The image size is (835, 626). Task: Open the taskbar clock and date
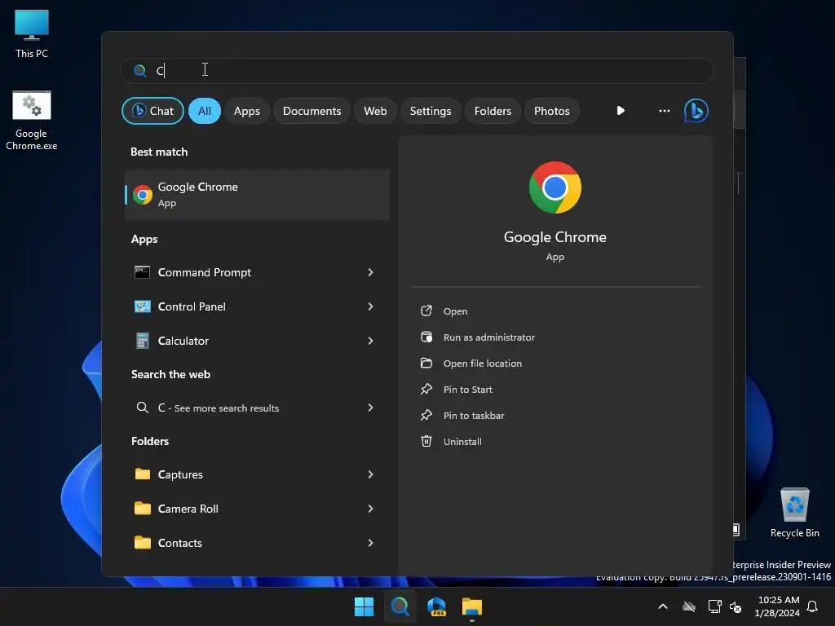[x=777, y=606]
